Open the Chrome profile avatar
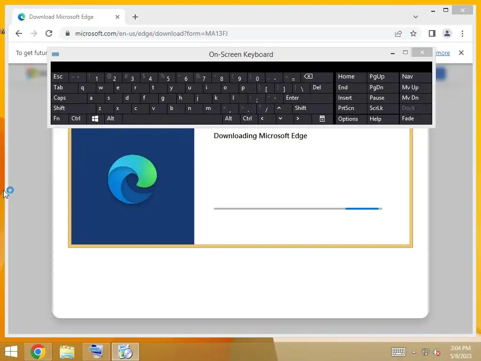Image resolution: width=481 pixels, height=361 pixels. [x=447, y=33]
